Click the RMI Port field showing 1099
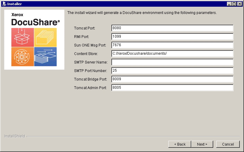Screen dimensions: 244x152 172,36
